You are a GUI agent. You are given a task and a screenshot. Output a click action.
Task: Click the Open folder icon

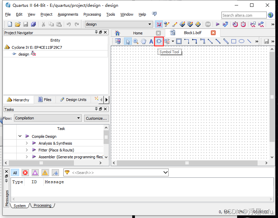pyautogui.click(x=18, y=24)
